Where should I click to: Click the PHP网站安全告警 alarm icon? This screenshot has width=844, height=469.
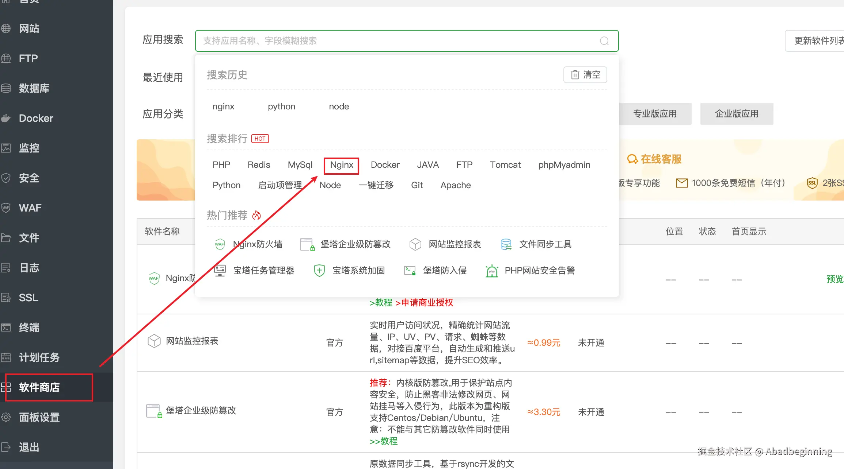pyautogui.click(x=492, y=271)
